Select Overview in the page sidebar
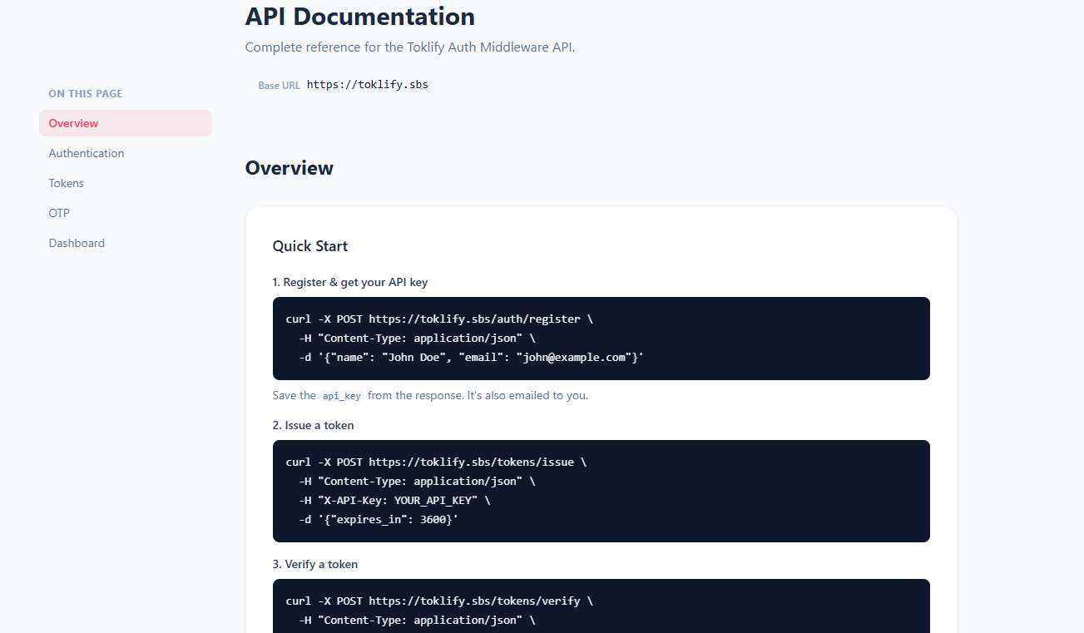 click(x=126, y=123)
